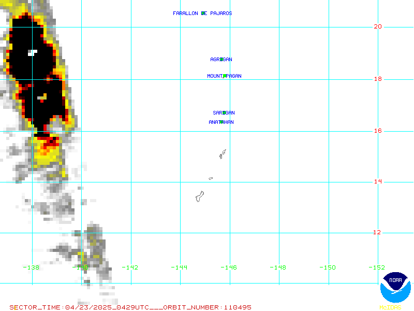
Task: Click the latitude 14 label
Action: pyautogui.click(x=378, y=182)
